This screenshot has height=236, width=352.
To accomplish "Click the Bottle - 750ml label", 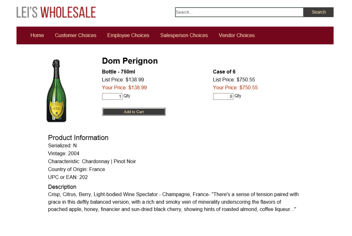I will (119, 72).
